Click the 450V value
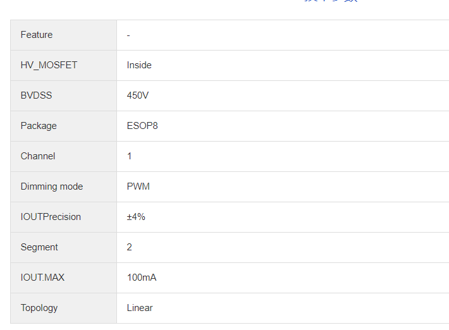Image resolution: width=449 pixels, height=330 pixels. coord(138,95)
